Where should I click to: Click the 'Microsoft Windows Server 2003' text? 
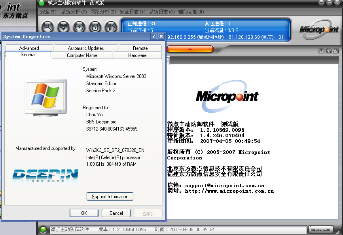pos(116,76)
